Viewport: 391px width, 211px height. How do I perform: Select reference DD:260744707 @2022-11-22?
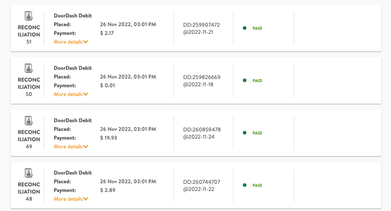(x=202, y=185)
